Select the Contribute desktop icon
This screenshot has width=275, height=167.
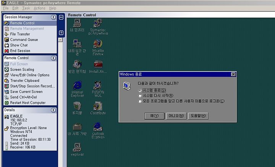(98, 108)
